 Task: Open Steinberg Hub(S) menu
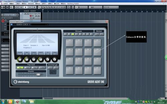73,4
